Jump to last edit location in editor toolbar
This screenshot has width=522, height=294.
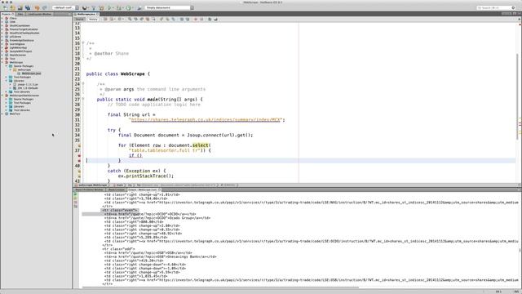[x=105, y=20]
